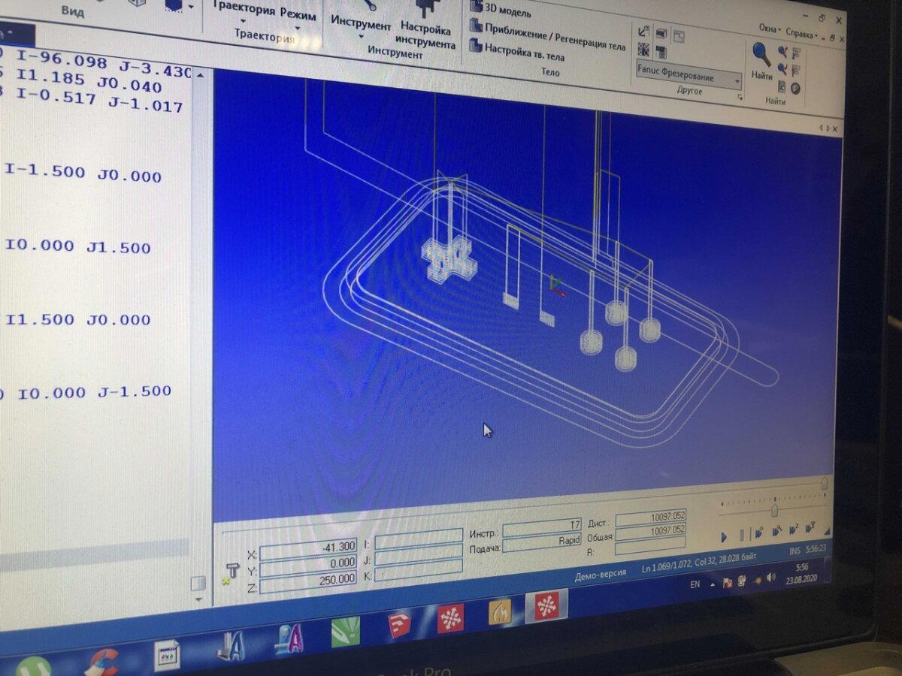902x676 pixels.
Task: Open SketchUp from the taskbar
Action: (x=399, y=625)
